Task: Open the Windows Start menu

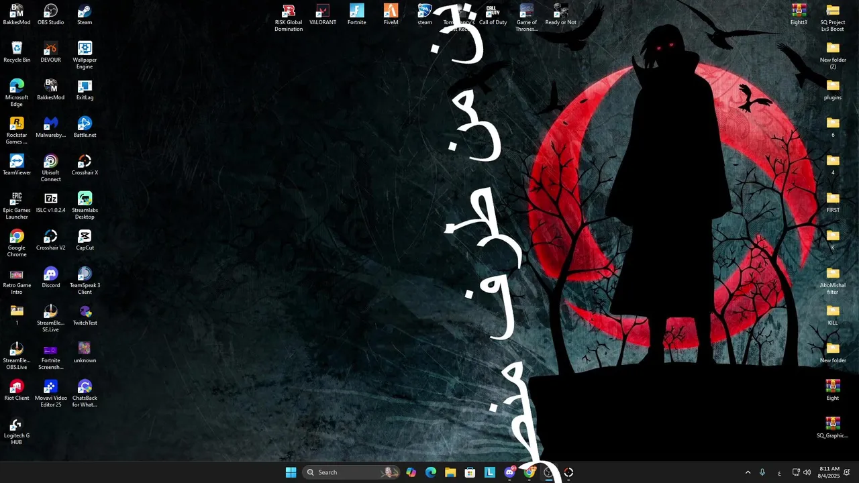Action: click(x=291, y=472)
